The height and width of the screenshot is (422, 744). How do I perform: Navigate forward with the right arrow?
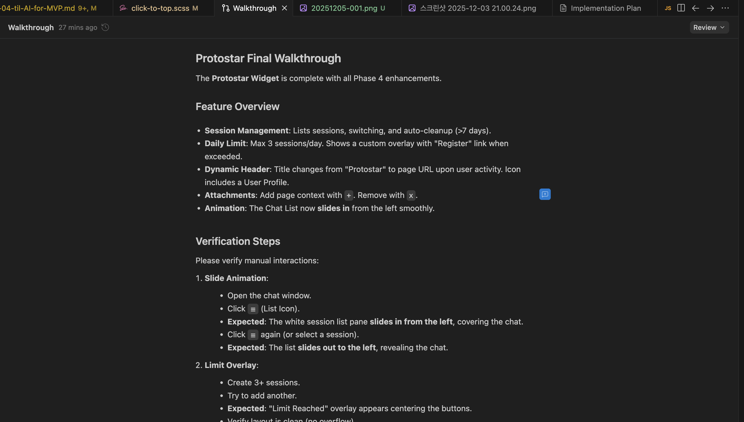710,8
